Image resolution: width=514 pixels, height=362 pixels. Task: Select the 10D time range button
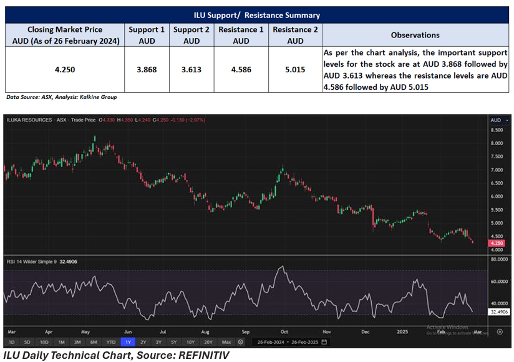click(44, 342)
